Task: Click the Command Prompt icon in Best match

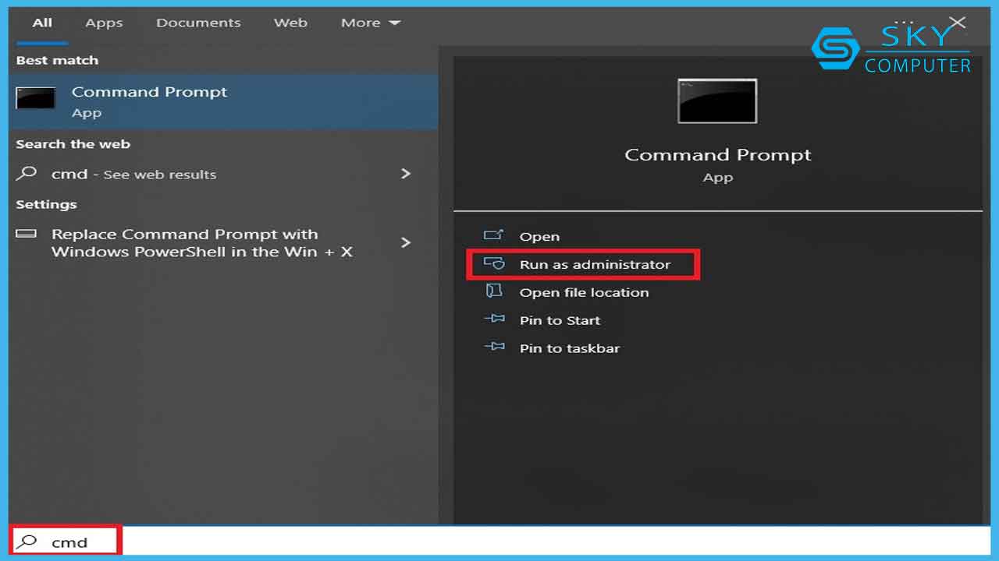Action: (36, 99)
